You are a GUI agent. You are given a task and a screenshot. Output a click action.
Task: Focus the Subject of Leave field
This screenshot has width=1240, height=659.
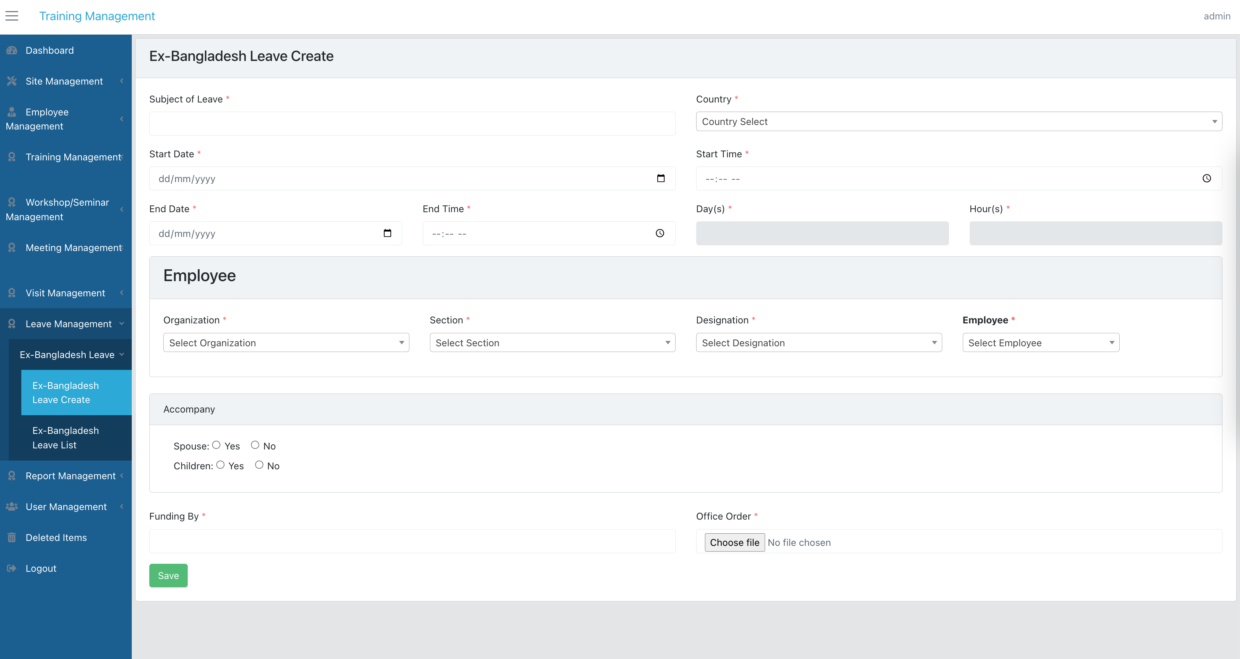pyautogui.click(x=412, y=124)
